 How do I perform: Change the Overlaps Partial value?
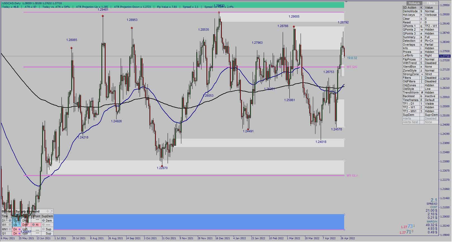click(x=431, y=45)
